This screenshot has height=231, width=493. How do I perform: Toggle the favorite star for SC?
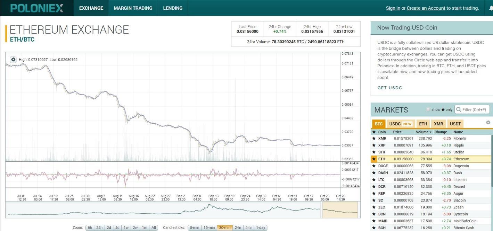374,201
